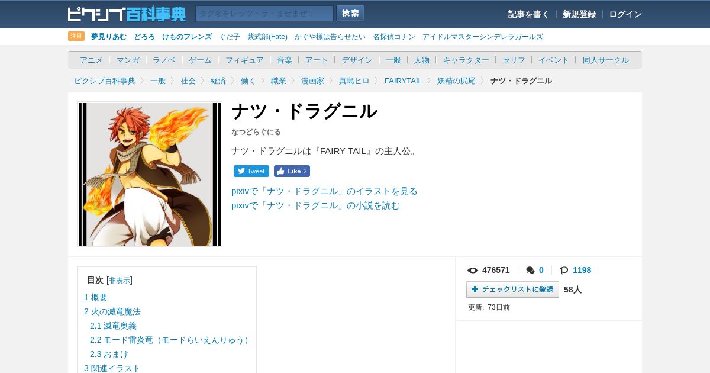
Task: Open 新規登録 sign-up link
Action: click(x=579, y=14)
